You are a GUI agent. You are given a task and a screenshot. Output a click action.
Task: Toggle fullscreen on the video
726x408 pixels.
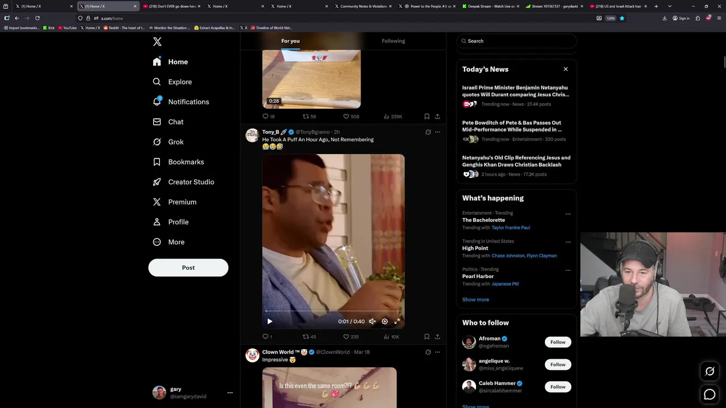pos(397,321)
